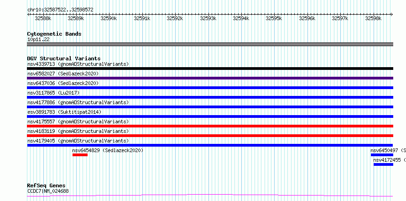The image size is (406, 201).
Task: Click the blue nsv4177886 variant bar
Action: pyautogui.click(x=210, y=107)
